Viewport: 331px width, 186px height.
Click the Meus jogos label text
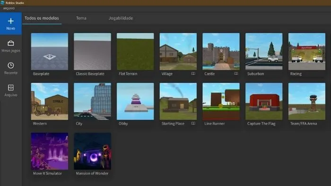11,51
